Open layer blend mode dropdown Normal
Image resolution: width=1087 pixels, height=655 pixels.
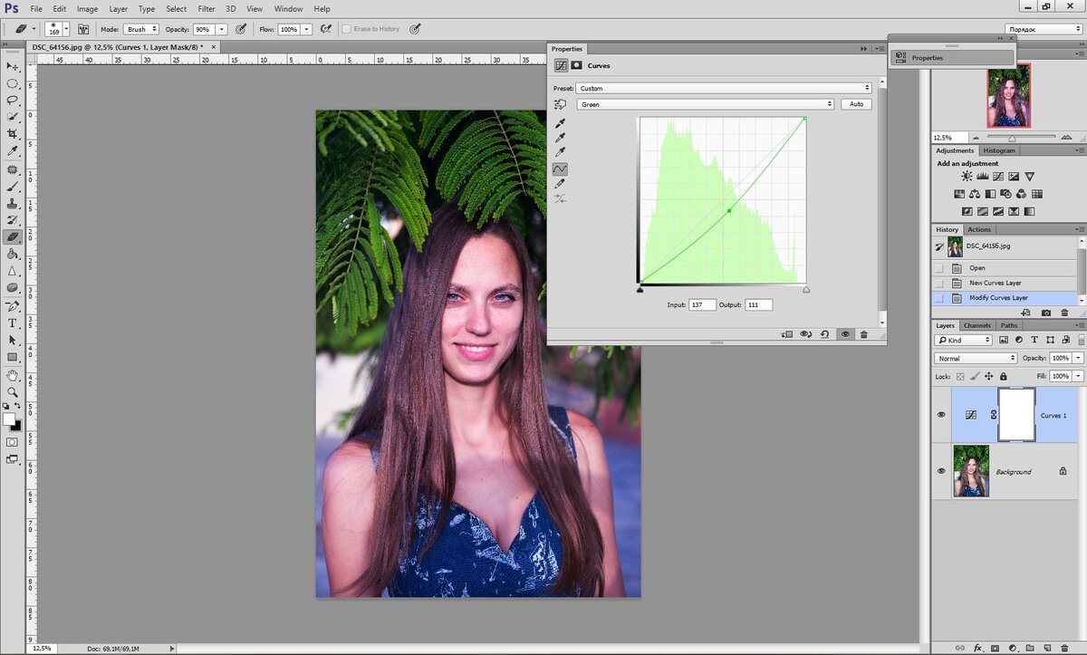[x=976, y=358]
